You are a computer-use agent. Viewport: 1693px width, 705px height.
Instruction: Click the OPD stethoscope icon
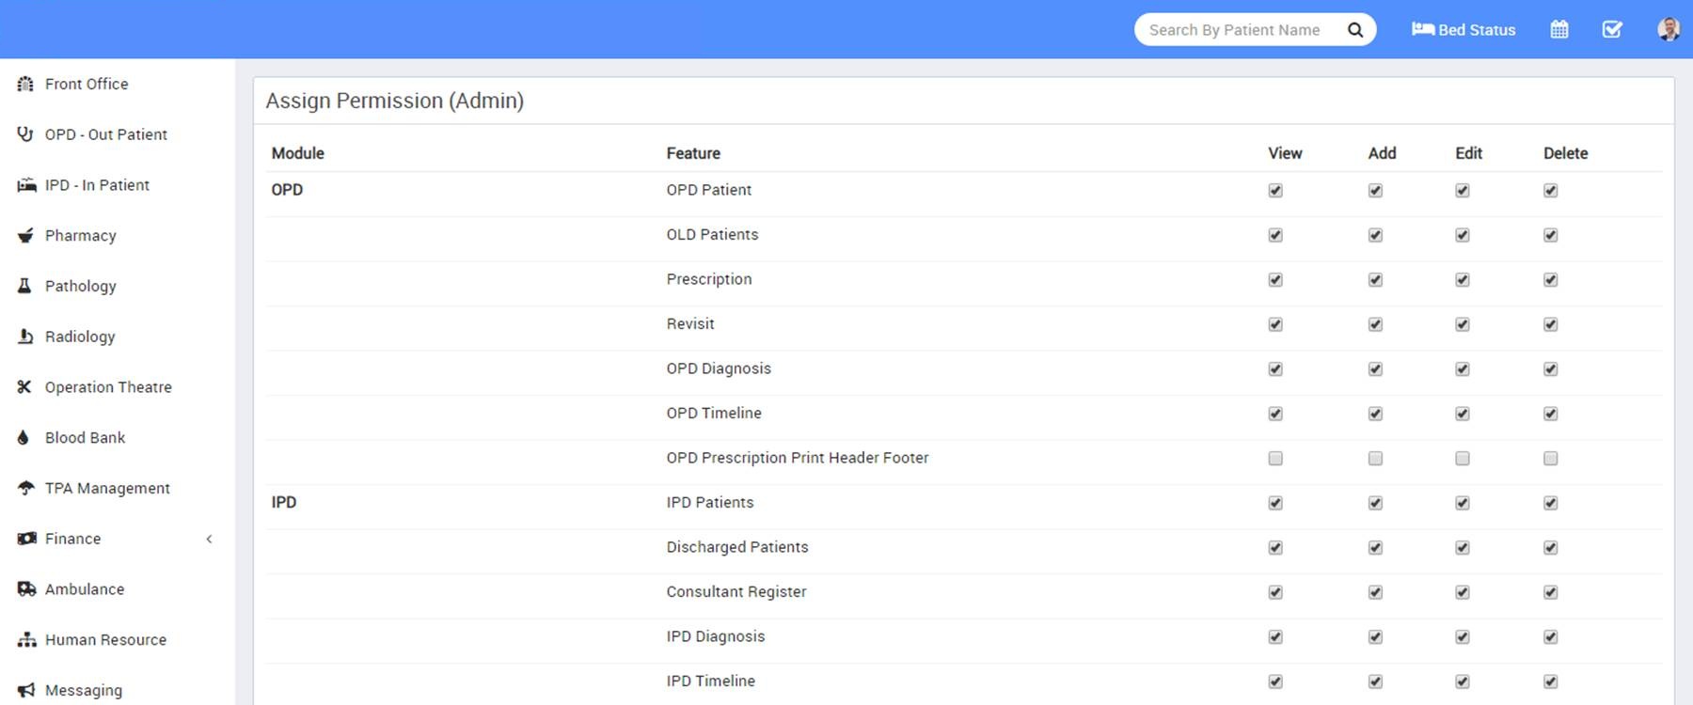pyautogui.click(x=25, y=134)
